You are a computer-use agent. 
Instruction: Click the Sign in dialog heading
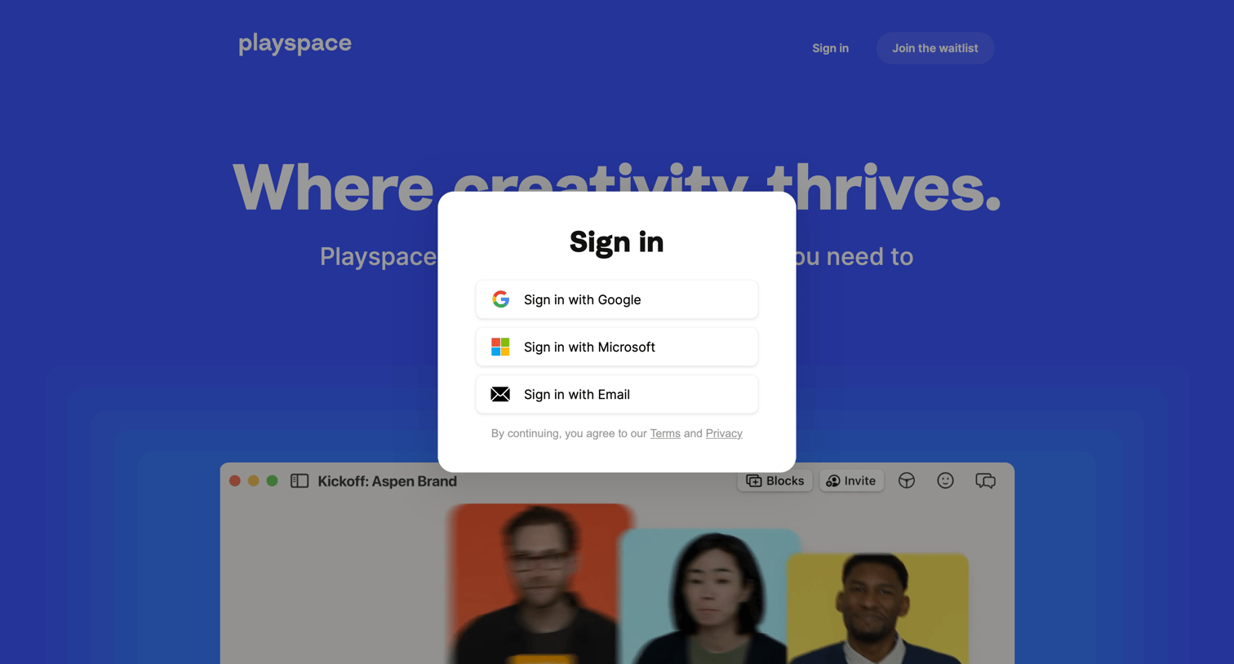617,241
